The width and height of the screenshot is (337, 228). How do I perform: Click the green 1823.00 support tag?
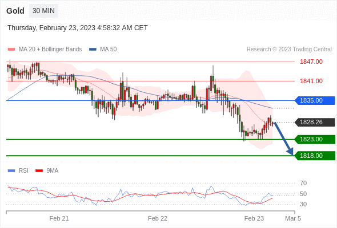(x=315, y=140)
